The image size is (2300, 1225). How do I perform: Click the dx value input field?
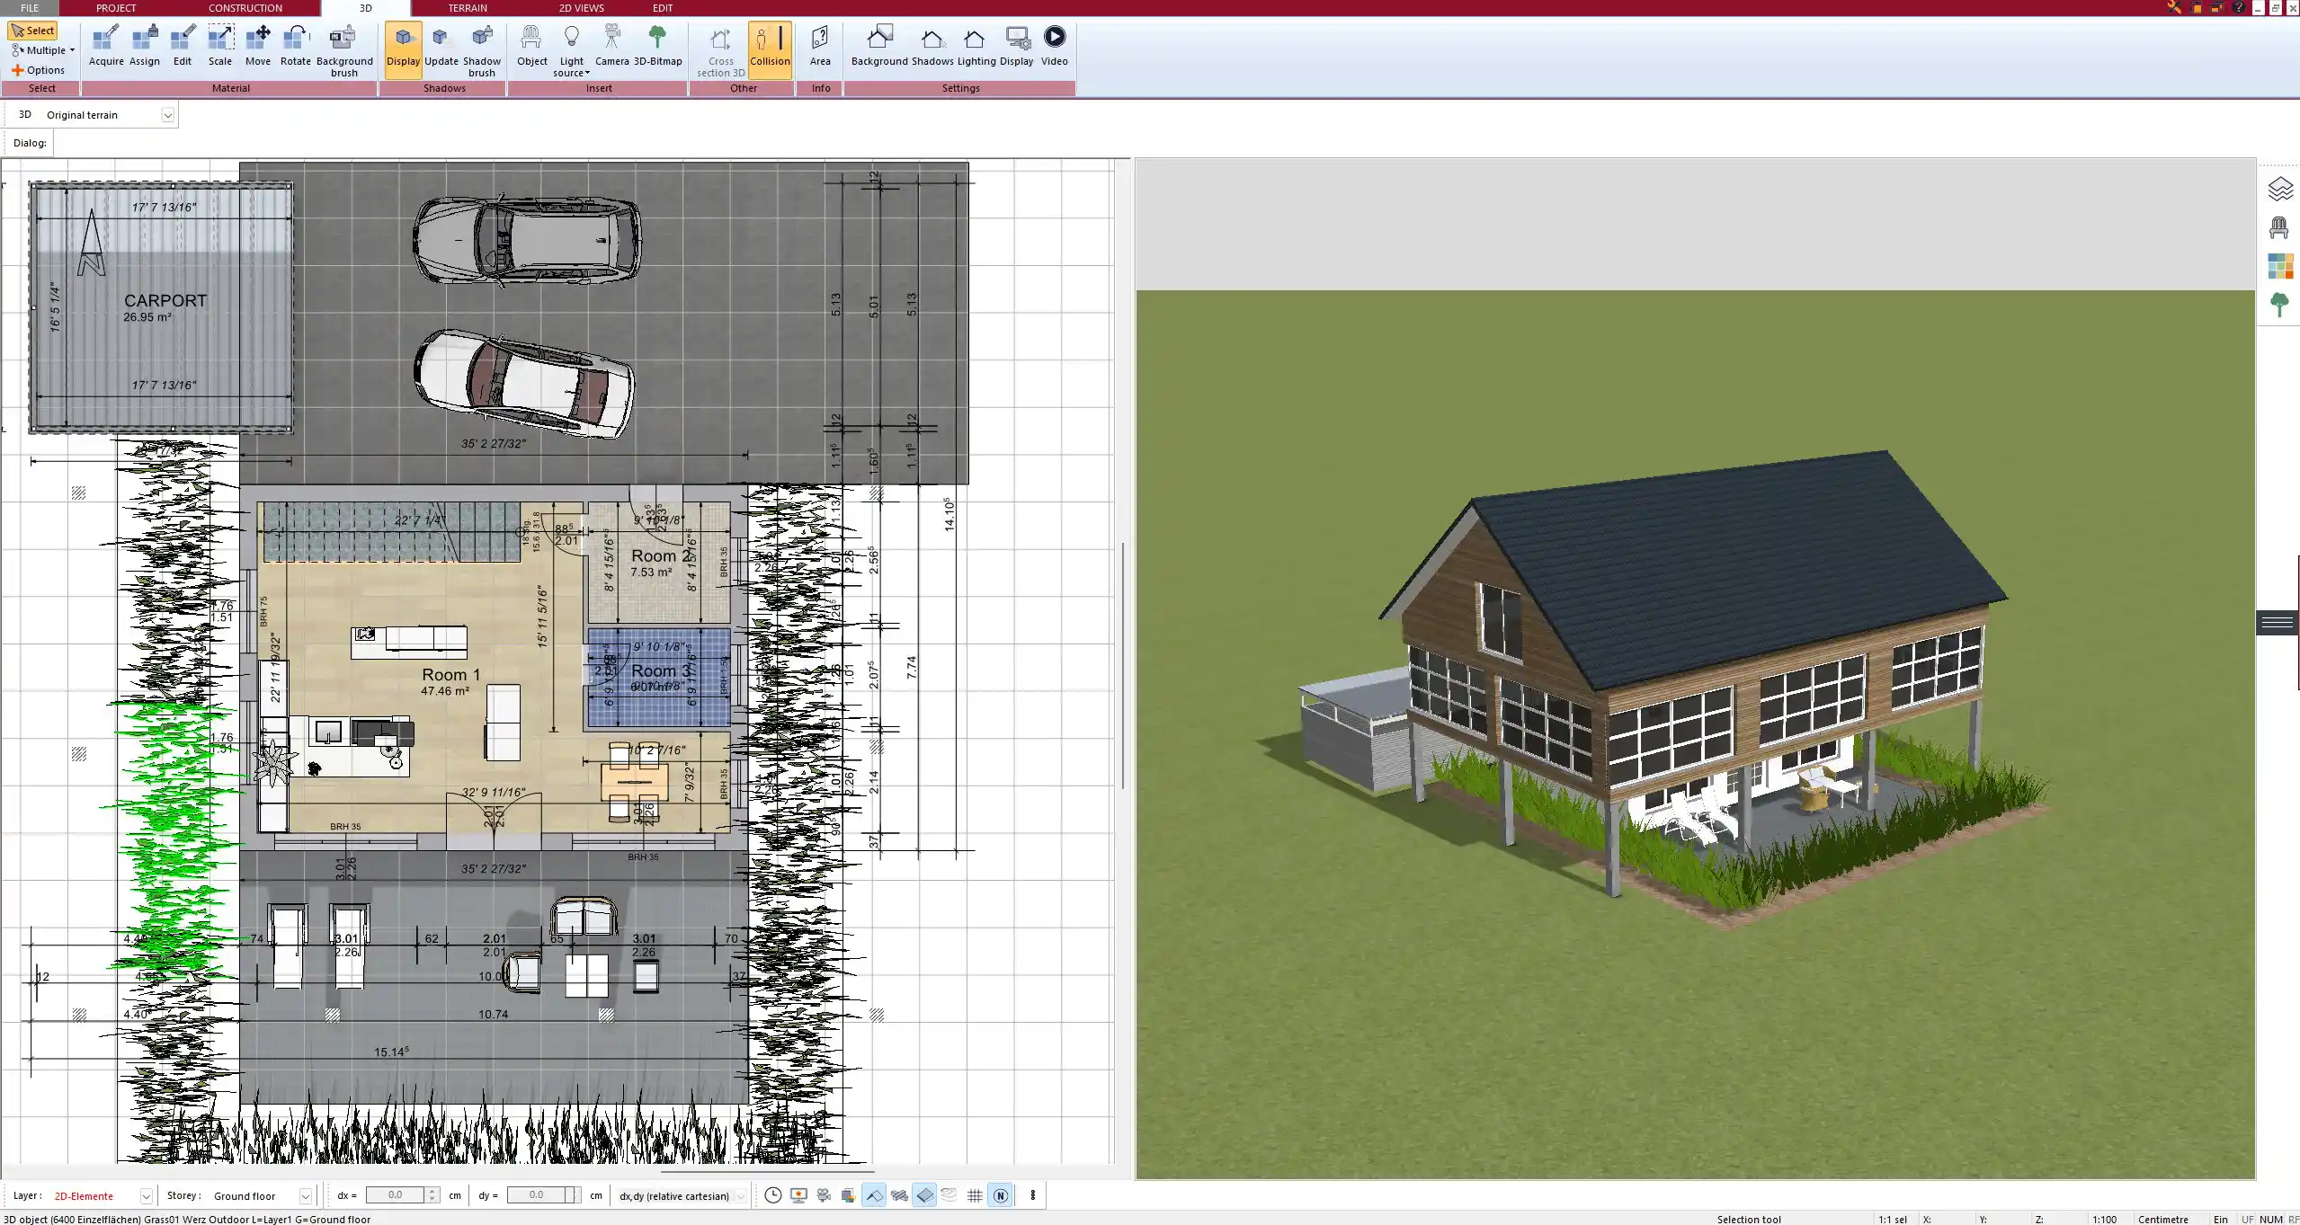point(395,1195)
